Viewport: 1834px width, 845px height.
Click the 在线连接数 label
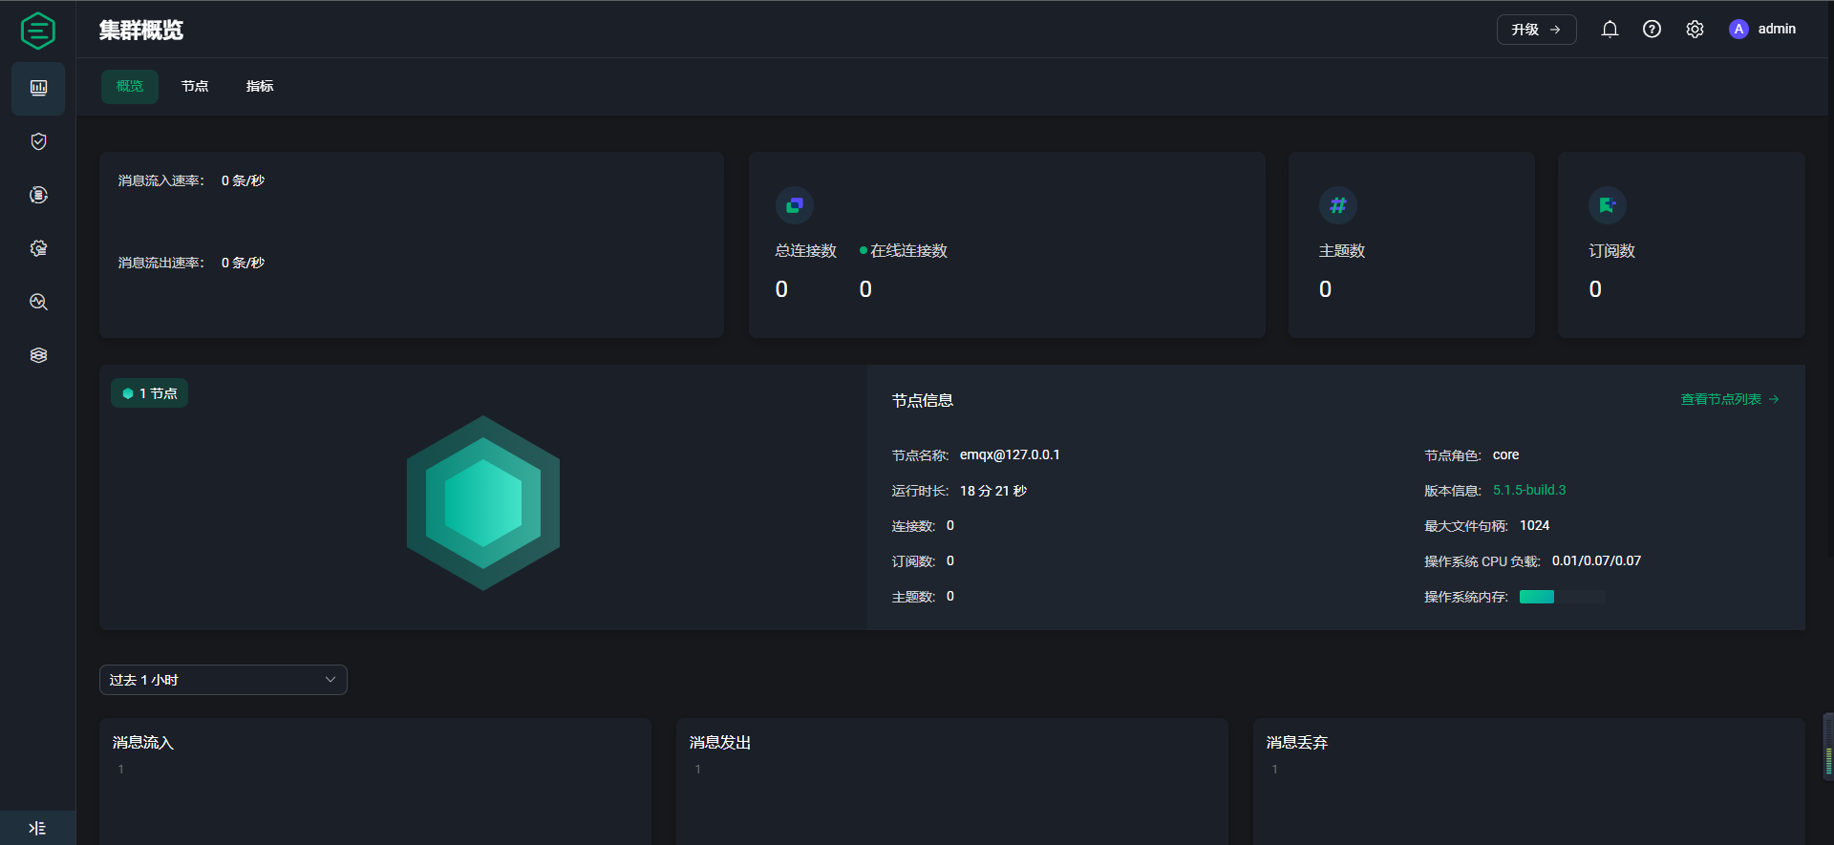click(908, 250)
